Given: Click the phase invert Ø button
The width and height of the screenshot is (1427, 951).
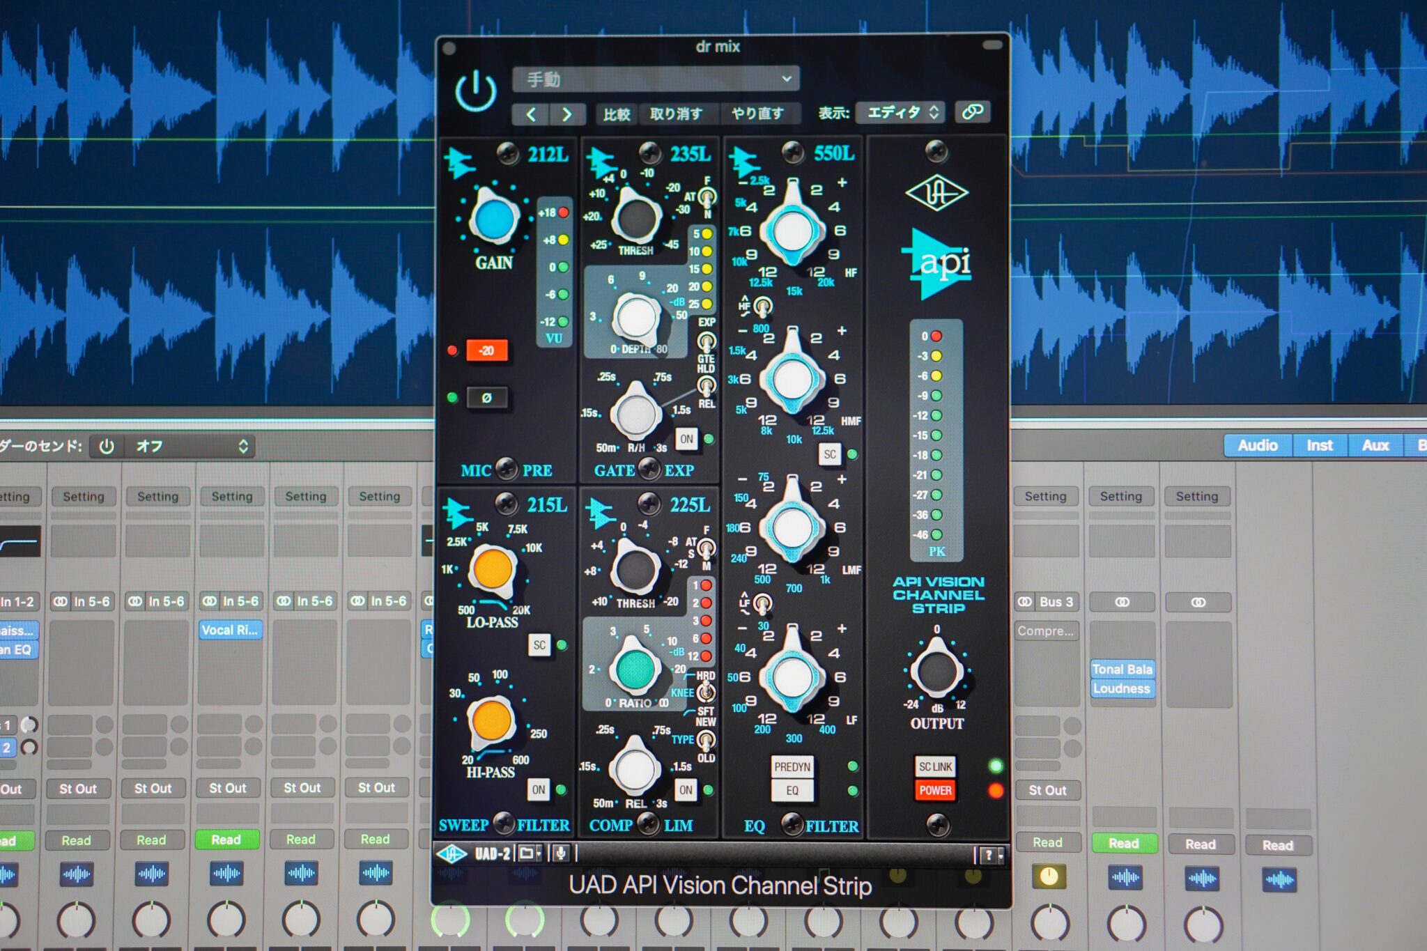Looking at the screenshot, I should (x=486, y=398).
